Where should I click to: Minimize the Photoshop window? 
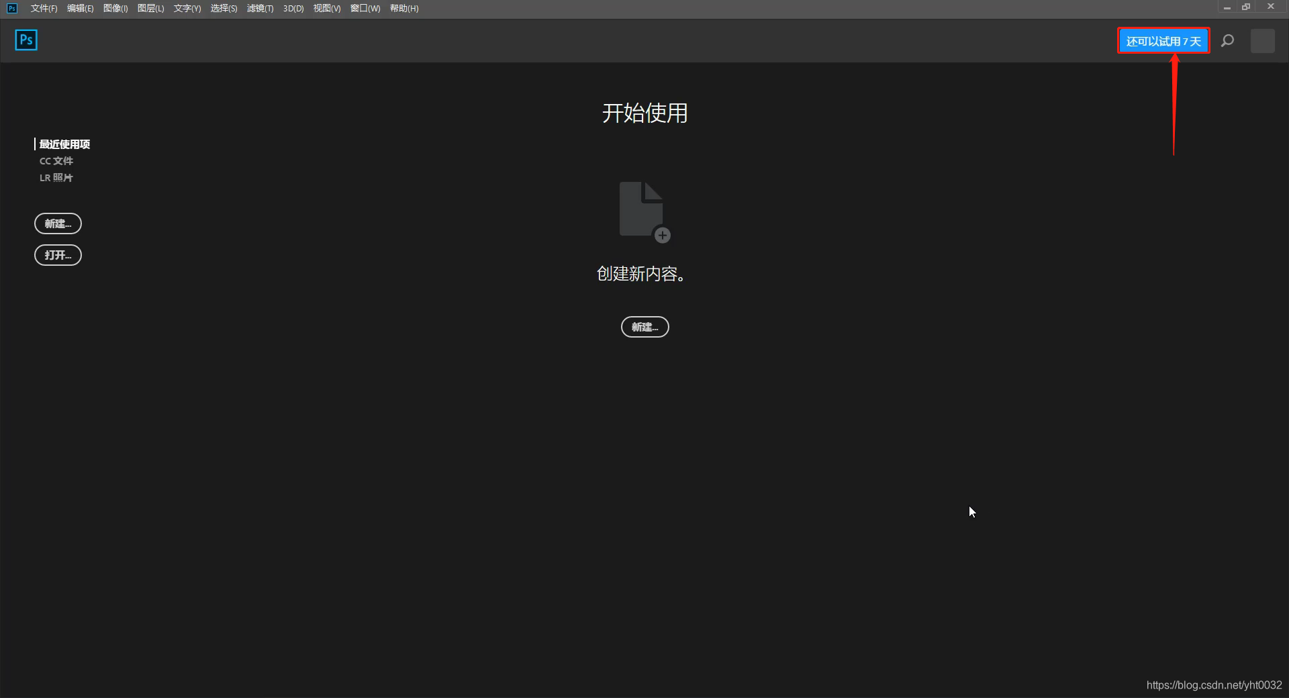coord(1227,7)
